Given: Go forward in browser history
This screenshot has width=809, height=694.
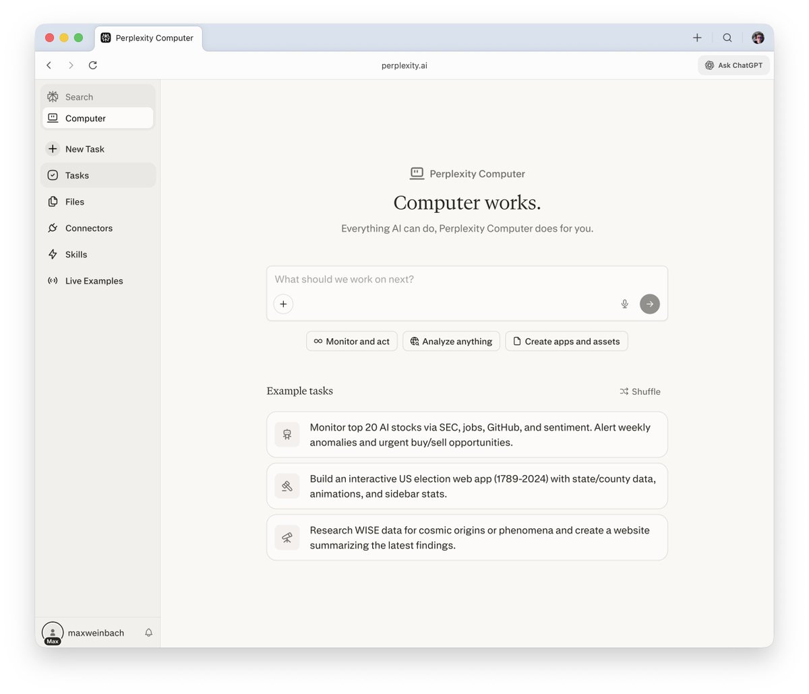Looking at the screenshot, I should click(71, 65).
